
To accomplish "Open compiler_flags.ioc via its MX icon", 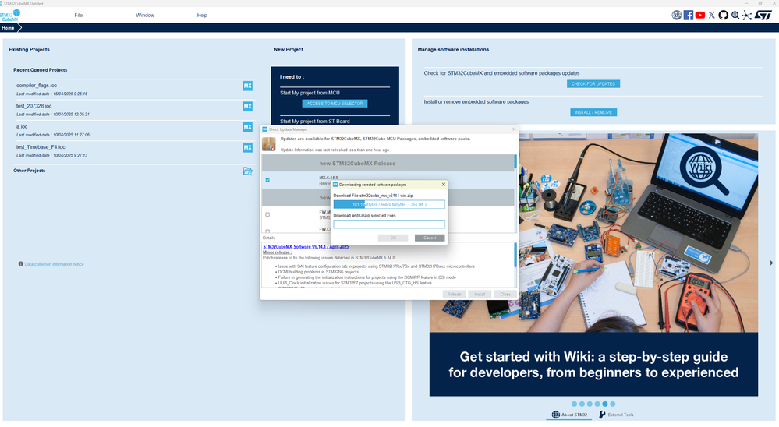I will (247, 86).
